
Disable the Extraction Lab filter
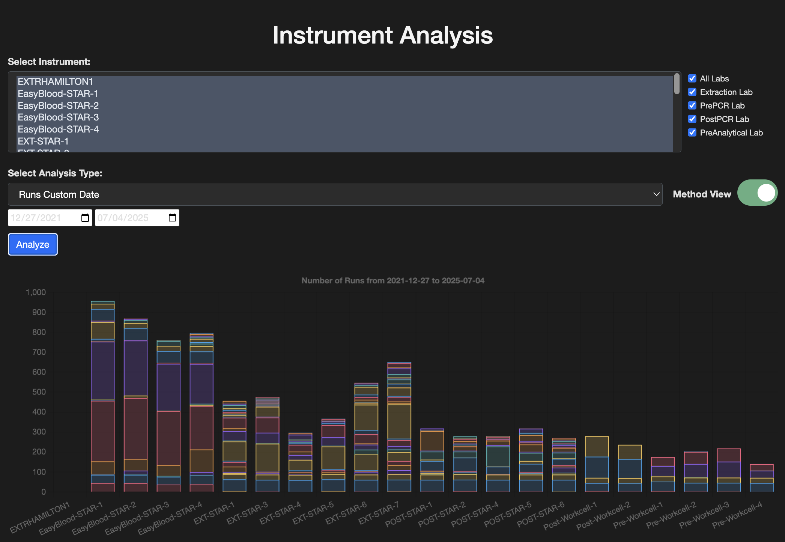[x=692, y=92]
